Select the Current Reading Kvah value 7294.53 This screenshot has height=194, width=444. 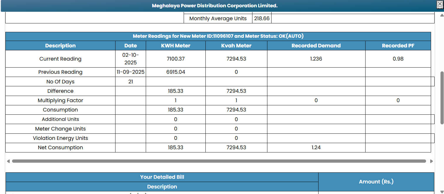(236, 59)
